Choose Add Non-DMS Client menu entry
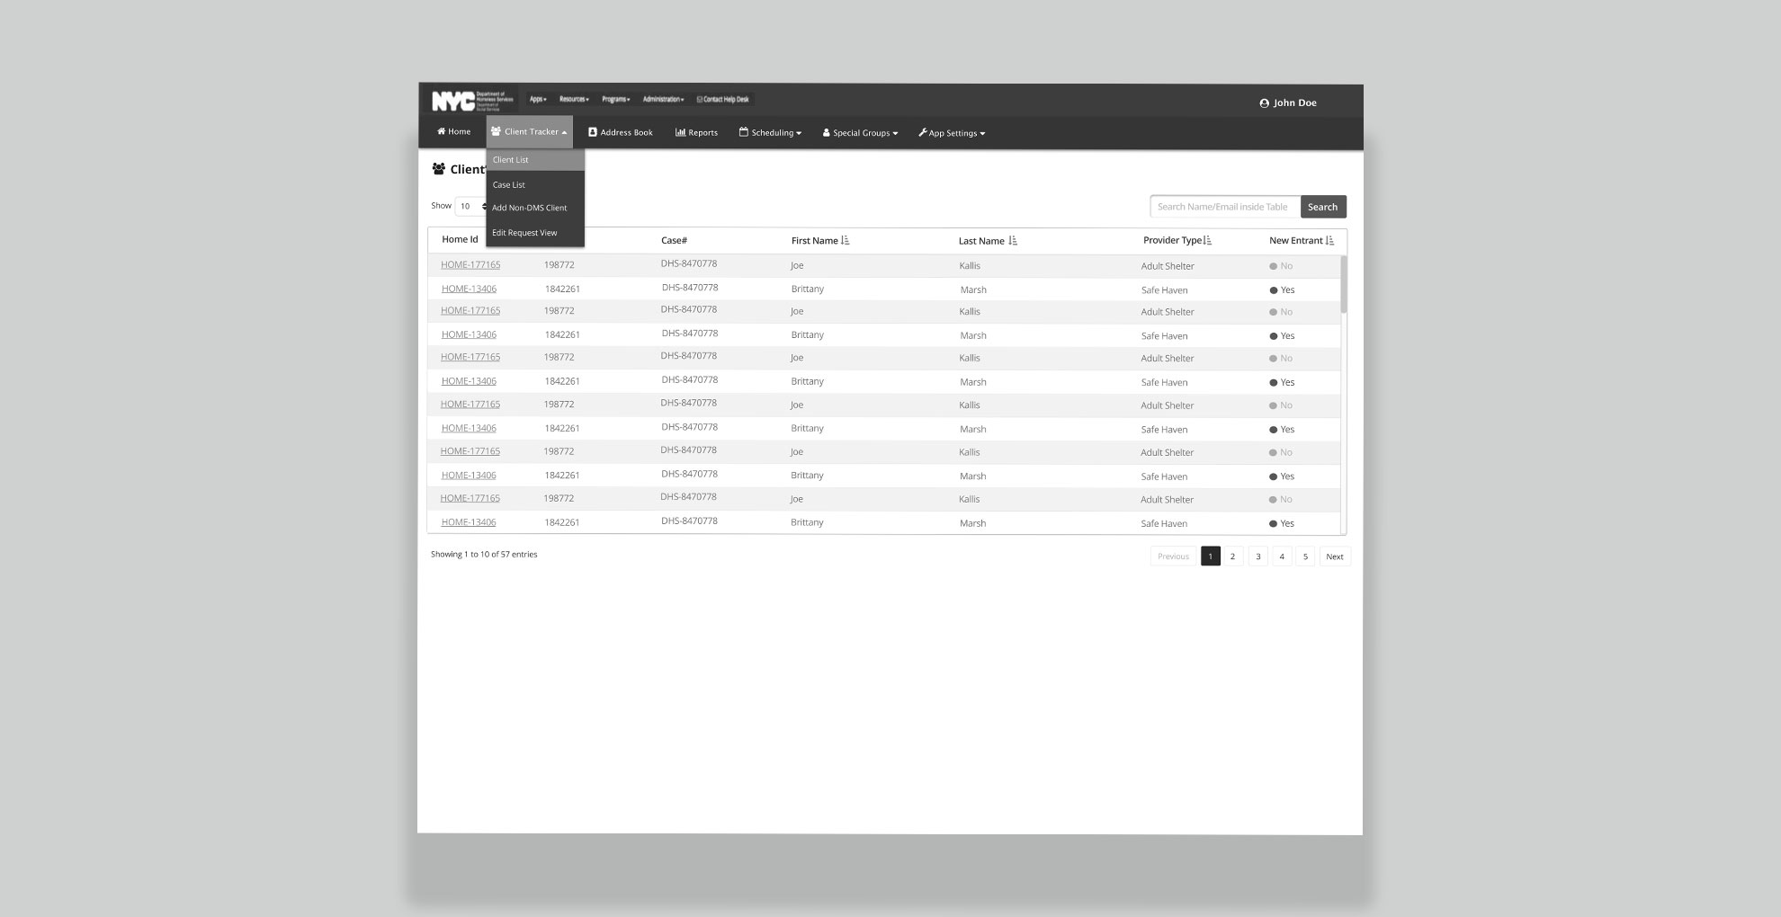Image resolution: width=1781 pixels, height=917 pixels. 530,209
